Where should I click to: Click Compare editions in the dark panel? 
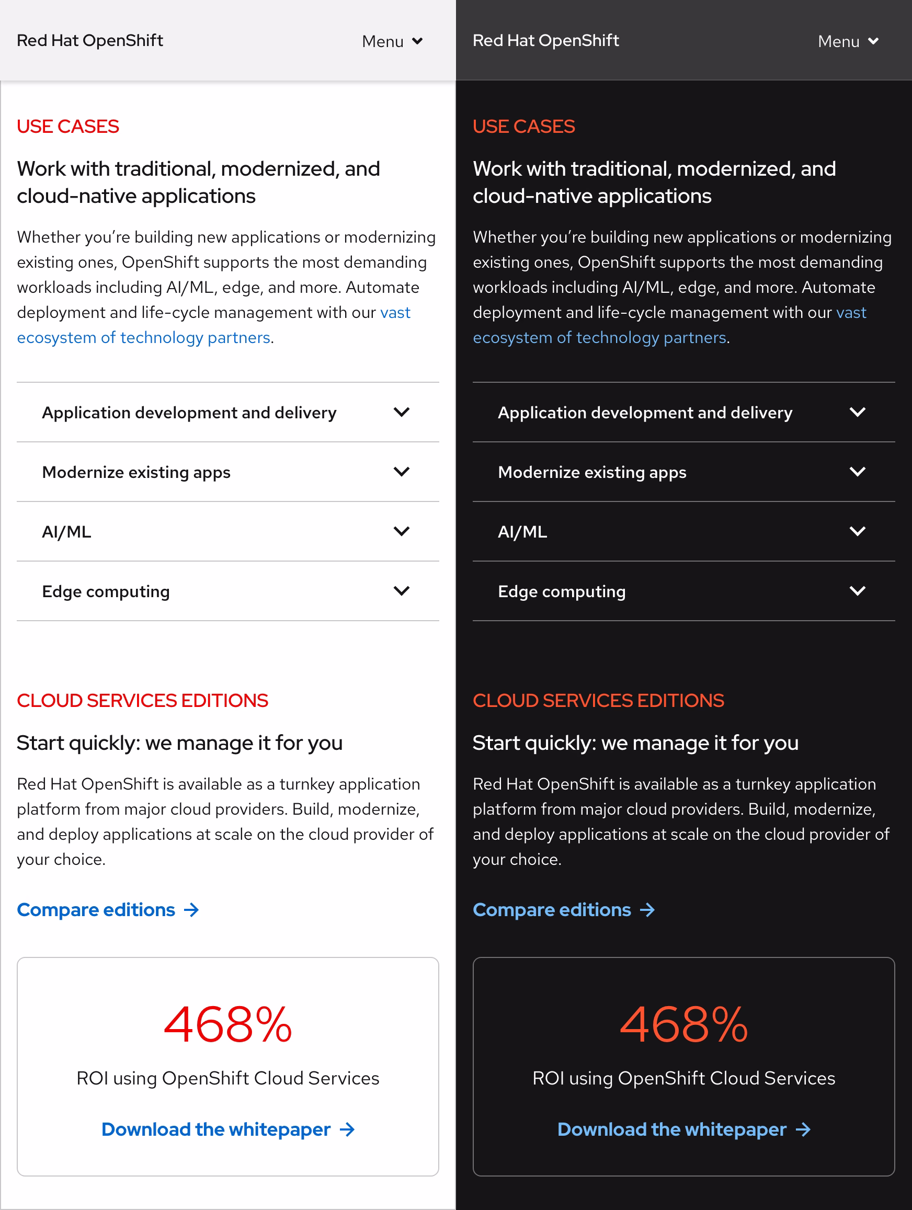(552, 910)
